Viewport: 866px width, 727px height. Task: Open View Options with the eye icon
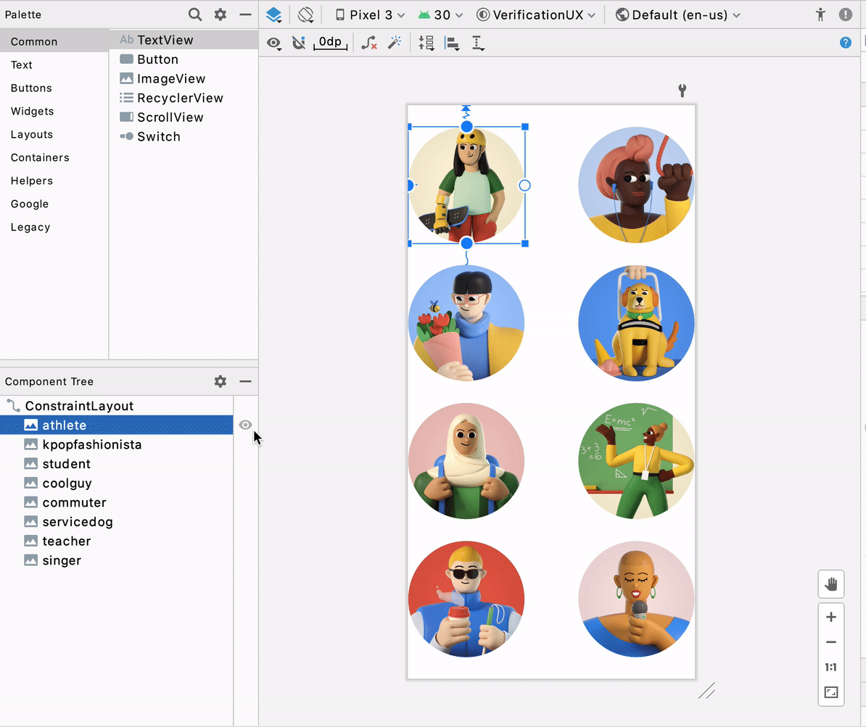(273, 42)
